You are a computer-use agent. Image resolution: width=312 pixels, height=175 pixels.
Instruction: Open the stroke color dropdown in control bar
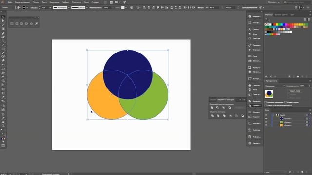point(27,8)
